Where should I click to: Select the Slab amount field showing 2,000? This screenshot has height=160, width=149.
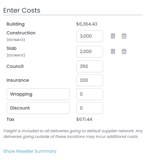pos(90,52)
